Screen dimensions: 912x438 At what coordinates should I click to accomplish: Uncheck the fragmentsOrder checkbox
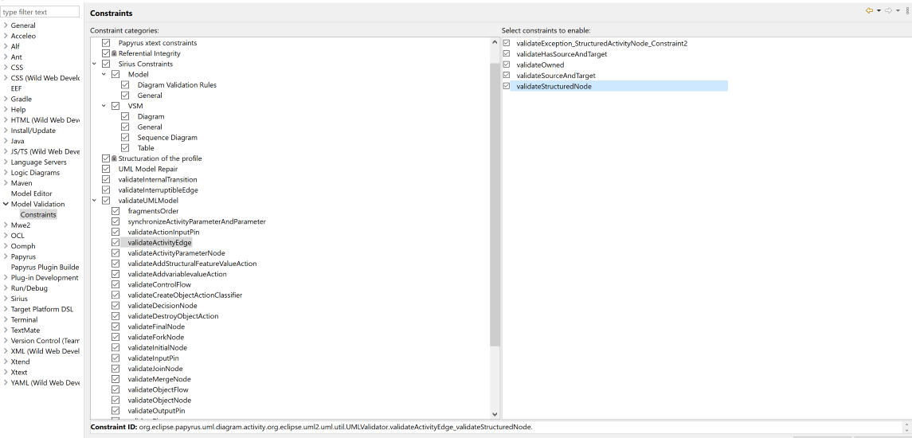click(x=115, y=211)
